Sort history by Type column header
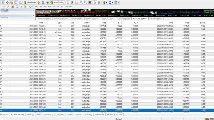 click(59, 23)
